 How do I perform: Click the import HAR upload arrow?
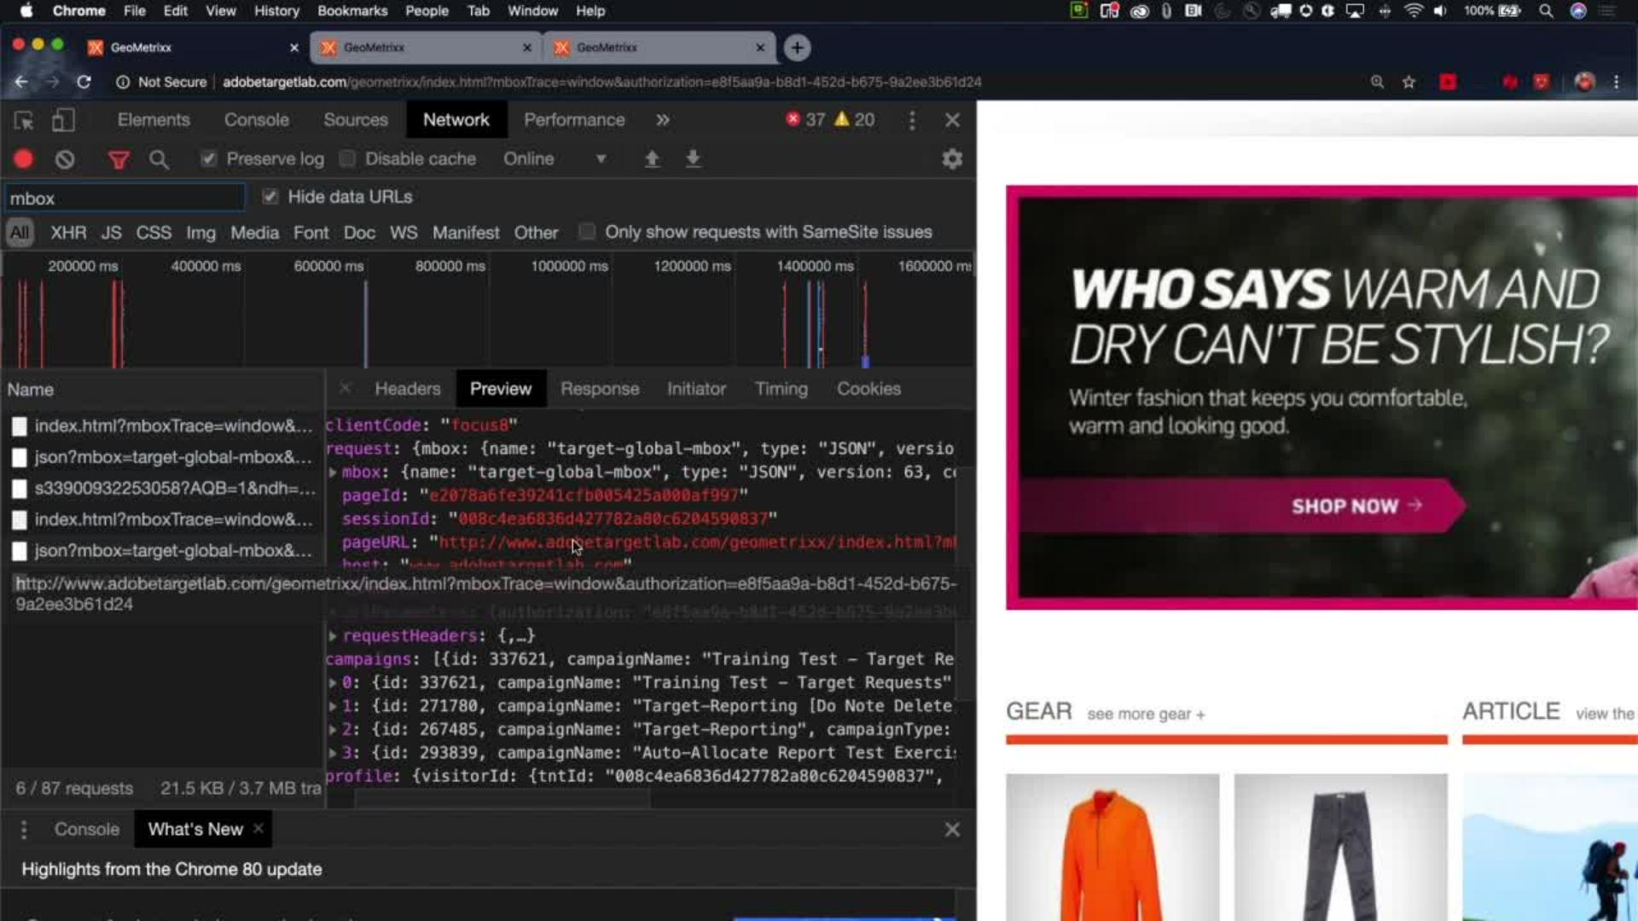point(652,159)
